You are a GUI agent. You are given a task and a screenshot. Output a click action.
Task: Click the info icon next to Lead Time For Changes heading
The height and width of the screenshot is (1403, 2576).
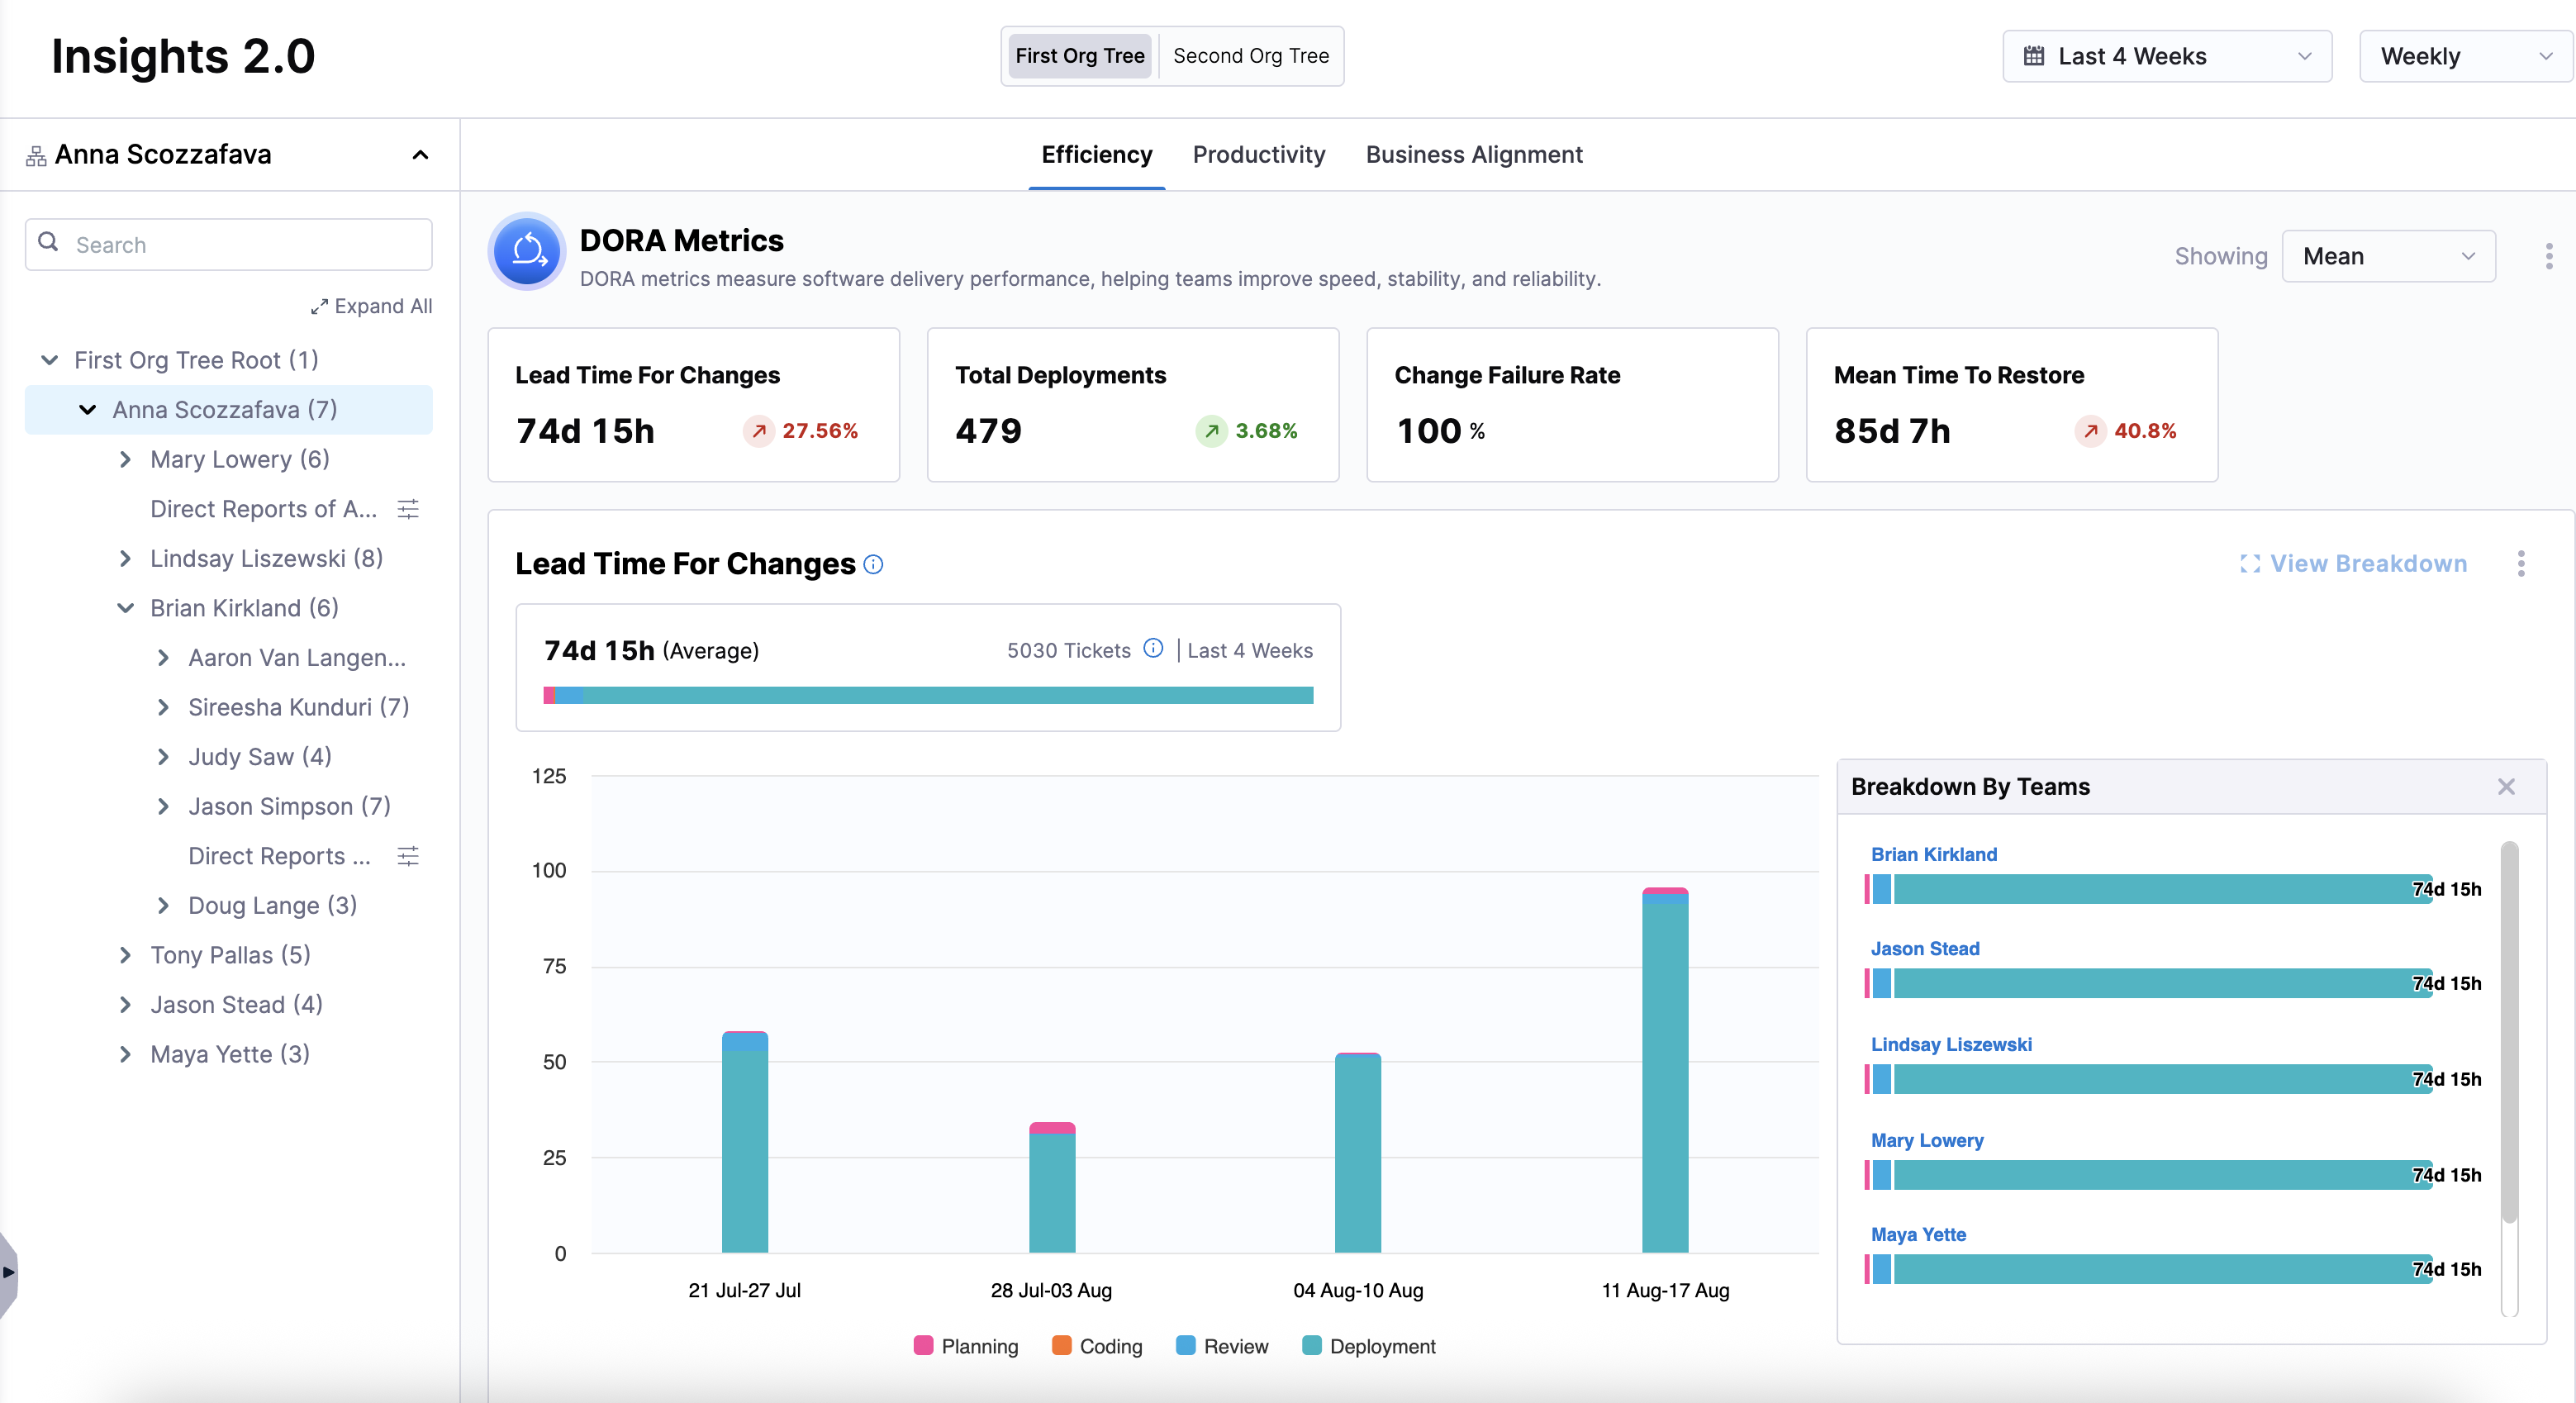pos(873,565)
